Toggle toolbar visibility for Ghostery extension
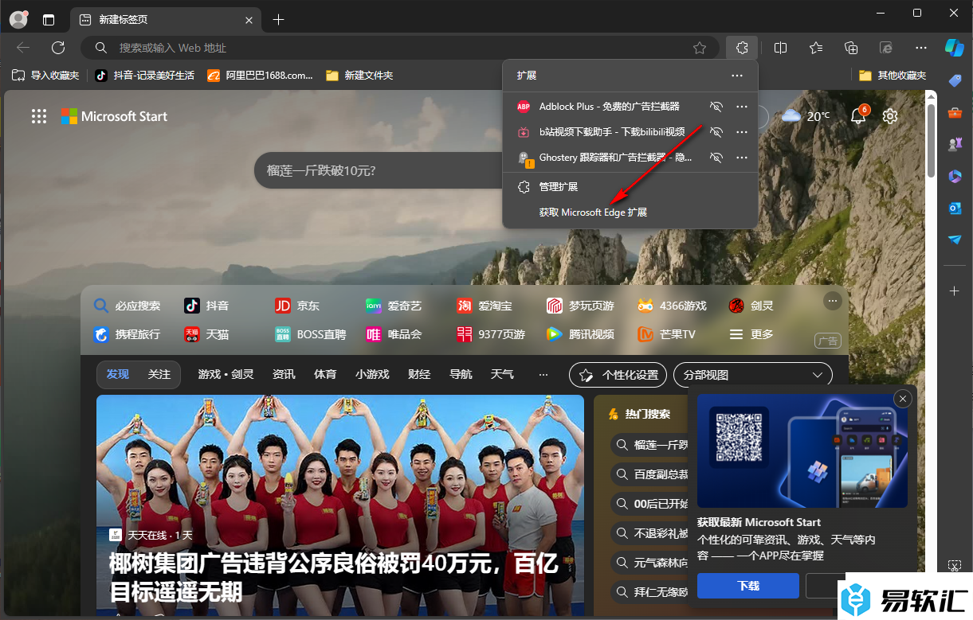 [716, 158]
